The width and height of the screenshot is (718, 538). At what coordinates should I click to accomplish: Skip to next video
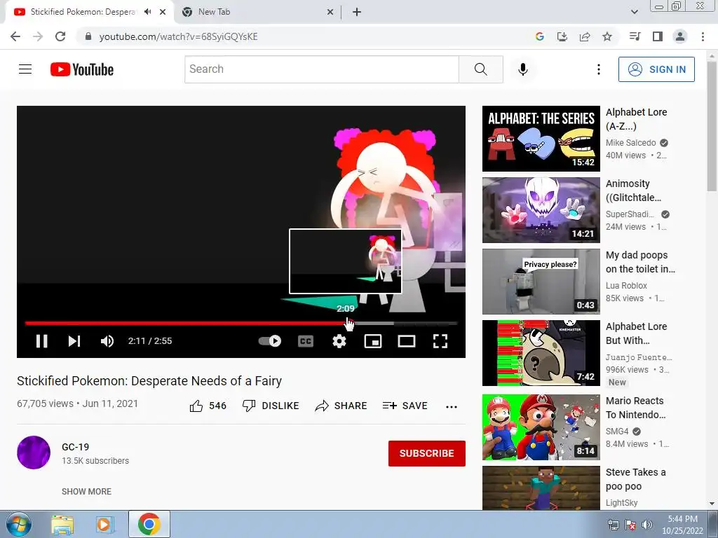(x=74, y=341)
